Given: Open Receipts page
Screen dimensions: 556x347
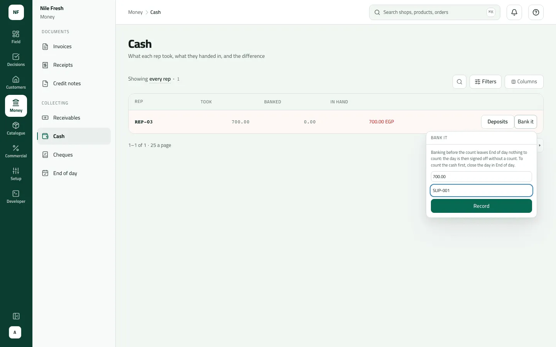Looking at the screenshot, I should [74, 65].
